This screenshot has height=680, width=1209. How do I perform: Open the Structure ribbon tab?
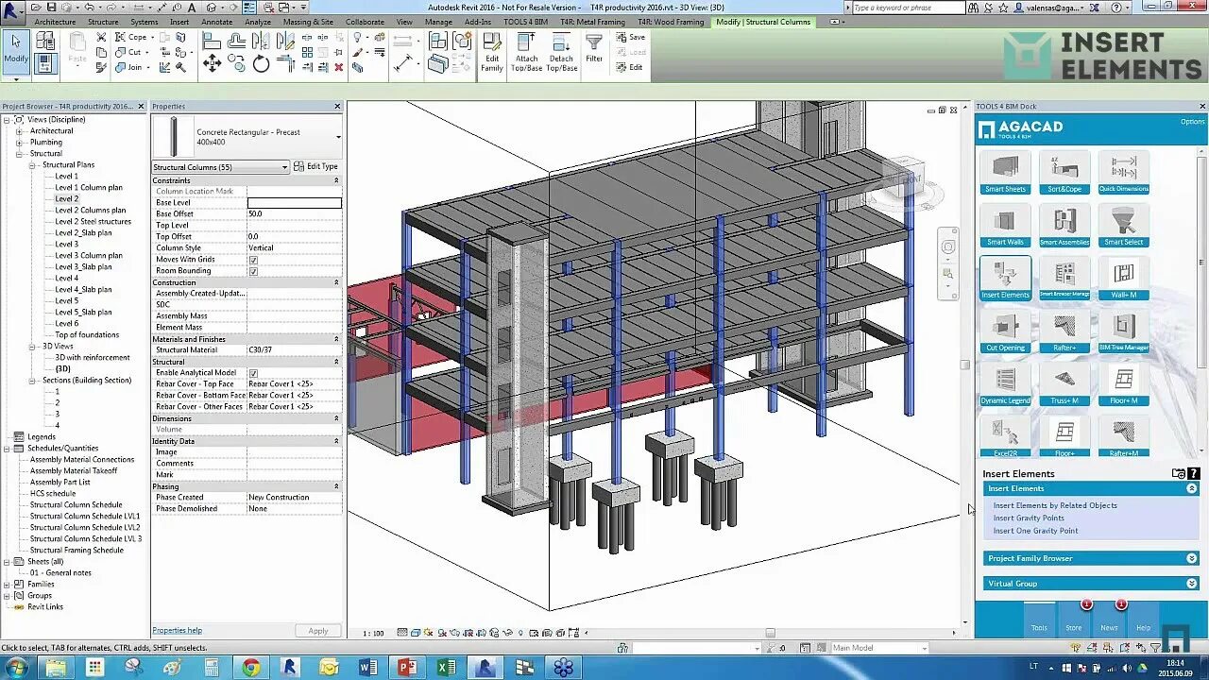(103, 22)
